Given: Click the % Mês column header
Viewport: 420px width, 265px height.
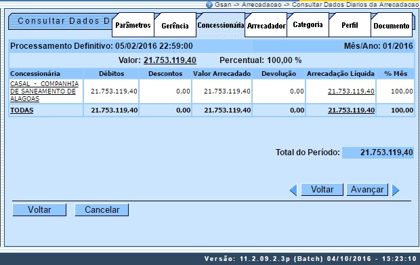Looking at the screenshot, I should [396, 74].
